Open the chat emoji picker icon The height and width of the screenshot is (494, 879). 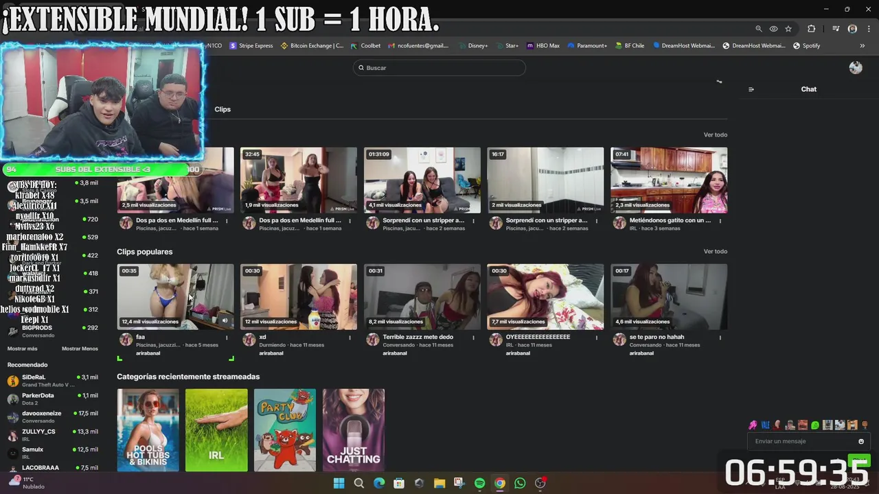click(x=861, y=441)
